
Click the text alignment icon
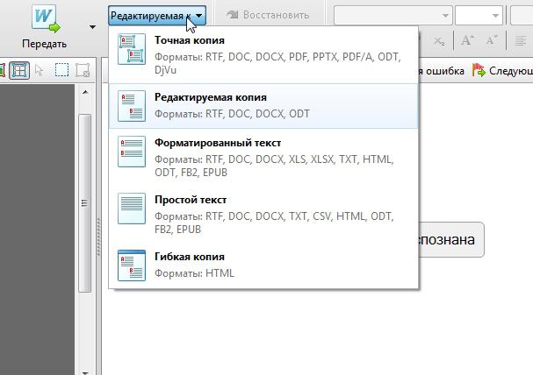tap(521, 40)
